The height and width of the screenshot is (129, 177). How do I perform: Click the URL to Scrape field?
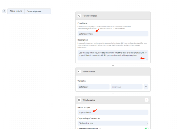[x=113, y=112]
